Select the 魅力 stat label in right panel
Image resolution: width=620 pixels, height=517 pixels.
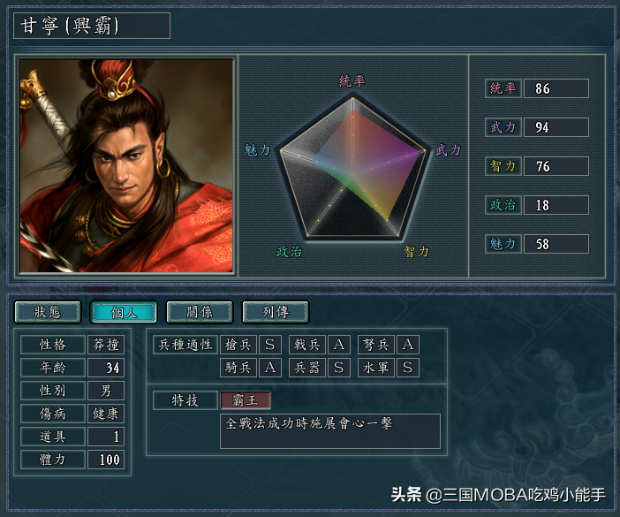503,244
